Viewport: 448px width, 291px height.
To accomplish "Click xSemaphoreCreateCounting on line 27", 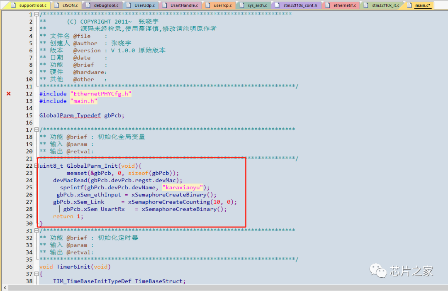I will (169, 202).
